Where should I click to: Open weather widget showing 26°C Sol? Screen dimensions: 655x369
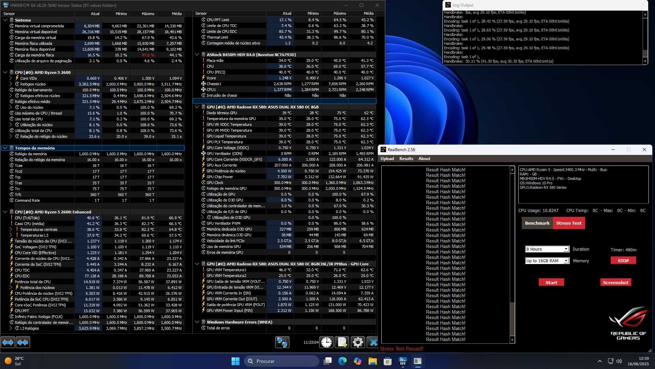[14, 361]
